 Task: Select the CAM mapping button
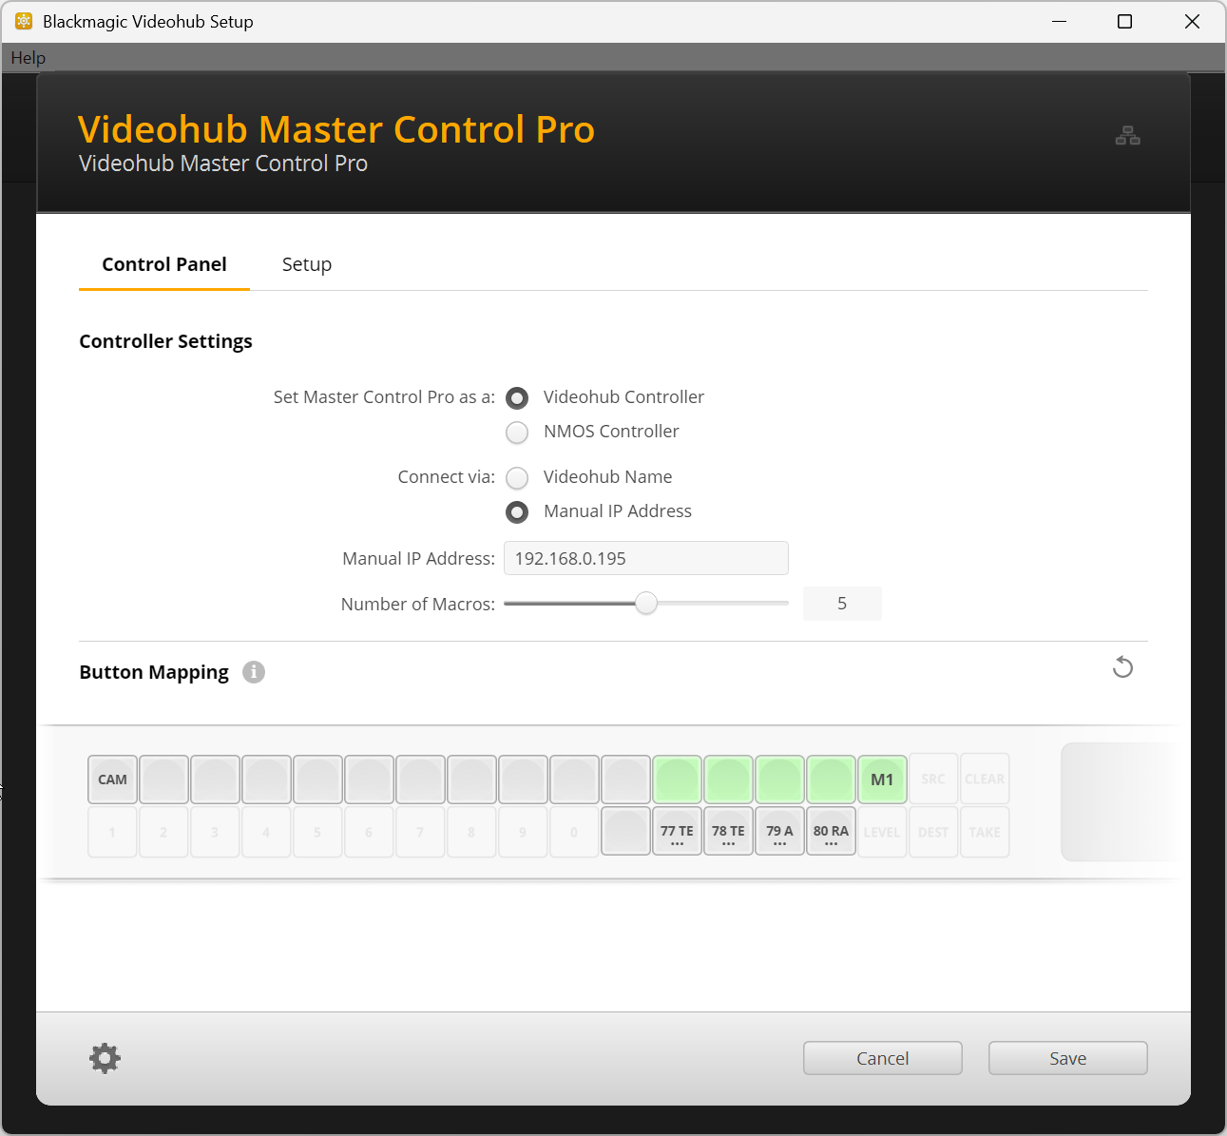(x=113, y=780)
